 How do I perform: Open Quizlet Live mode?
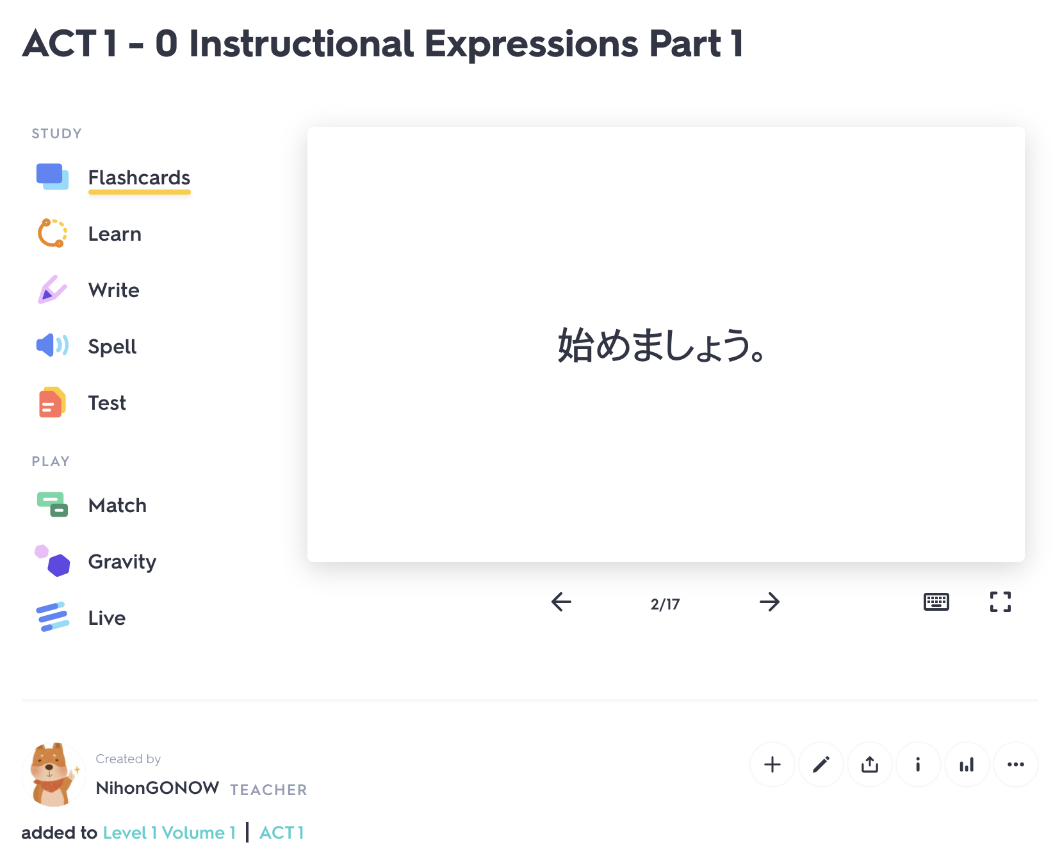coord(107,618)
